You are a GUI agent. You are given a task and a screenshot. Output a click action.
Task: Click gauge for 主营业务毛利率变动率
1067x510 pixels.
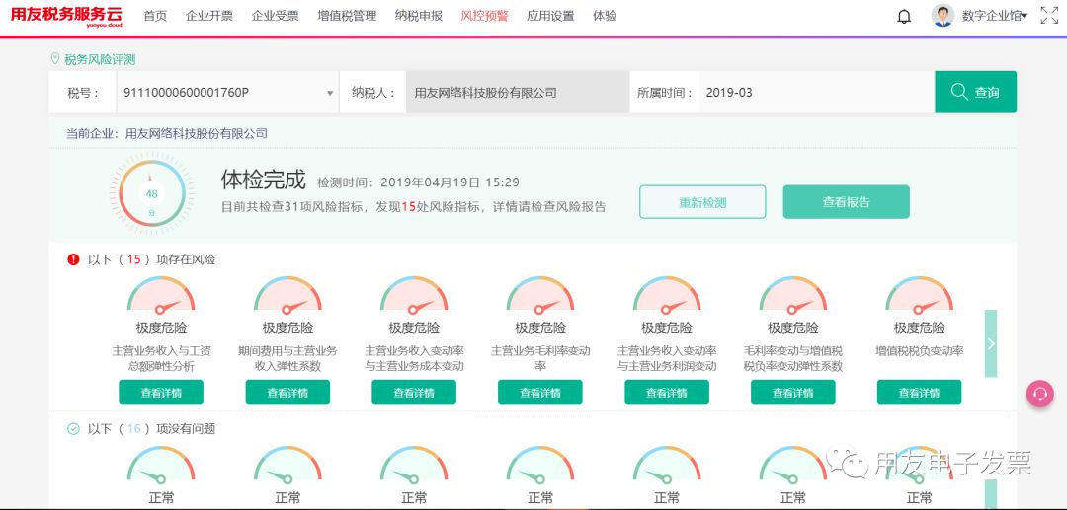click(540, 294)
